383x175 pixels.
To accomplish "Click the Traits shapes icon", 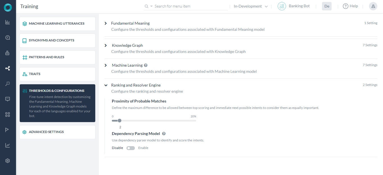I will [x=25, y=74].
